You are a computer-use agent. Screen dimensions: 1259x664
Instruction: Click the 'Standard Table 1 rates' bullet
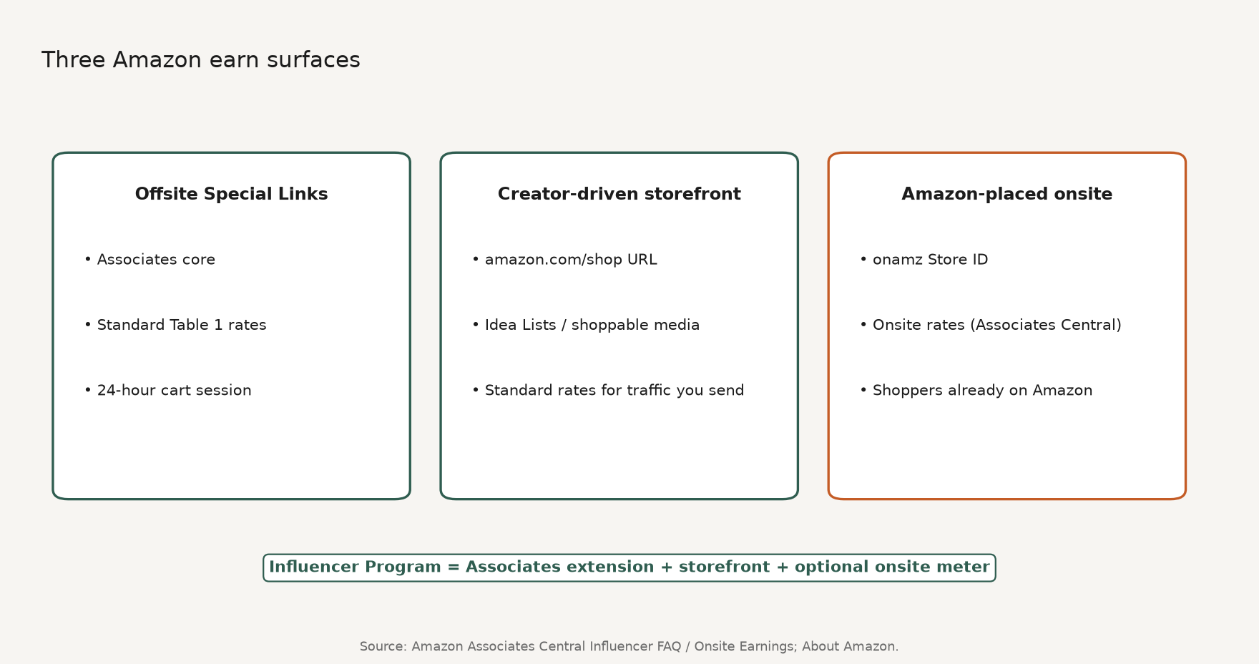tap(175, 325)
